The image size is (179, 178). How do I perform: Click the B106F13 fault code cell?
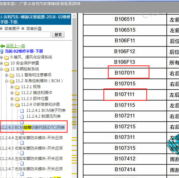(125, 62)
